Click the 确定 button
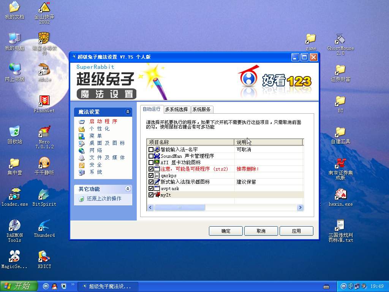This screenshot has height=292, width=389. 226,231
